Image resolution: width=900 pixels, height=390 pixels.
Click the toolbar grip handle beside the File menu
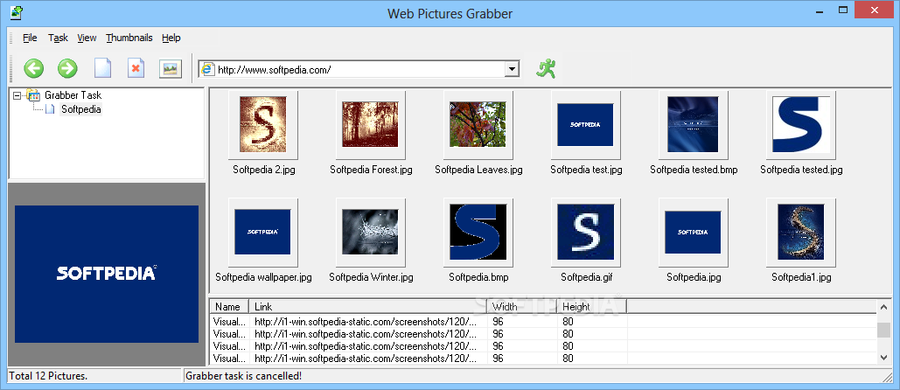[11, 38]
